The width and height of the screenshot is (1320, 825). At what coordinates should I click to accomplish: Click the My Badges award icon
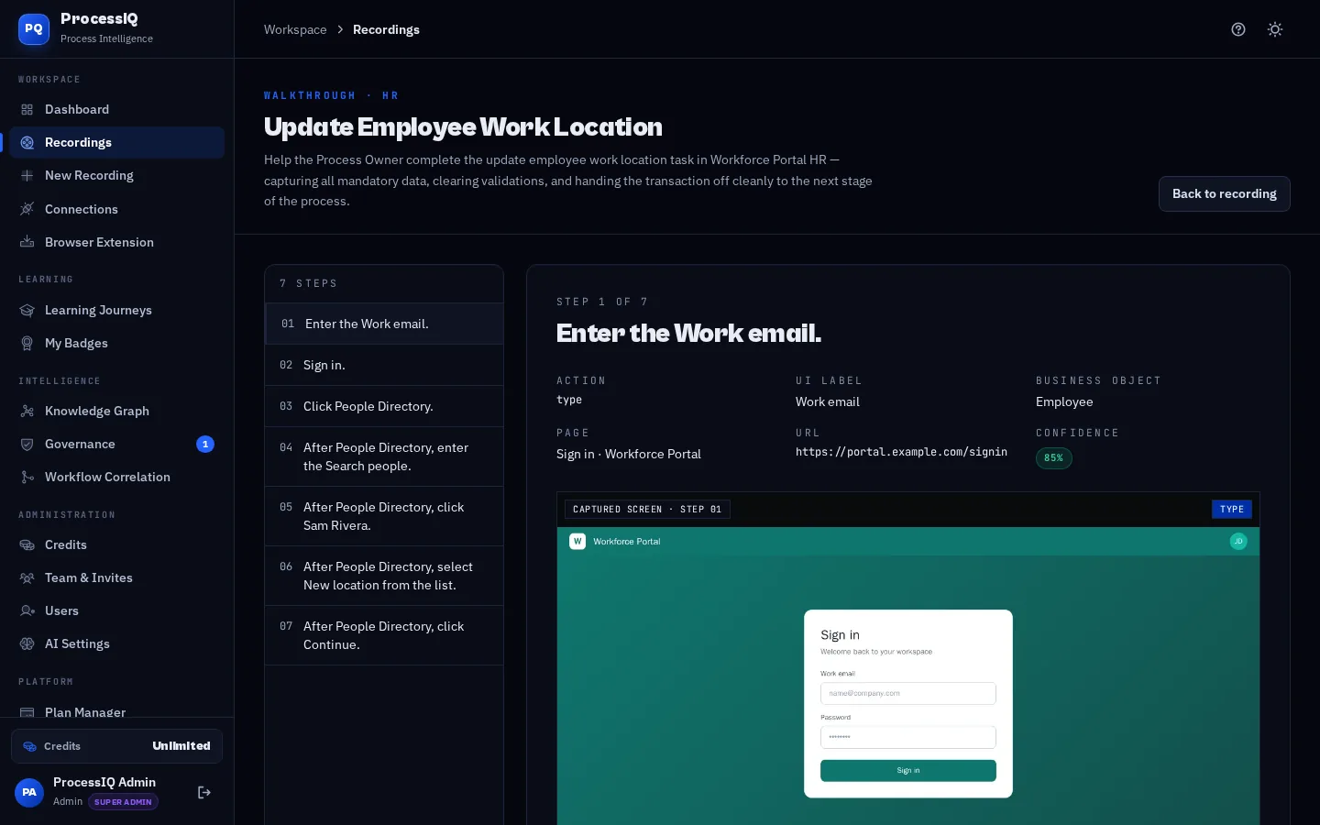click(27, 343)
